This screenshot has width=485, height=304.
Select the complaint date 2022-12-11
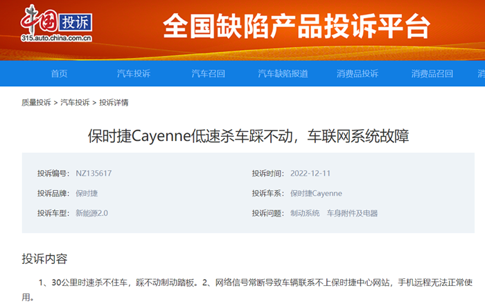310,174
